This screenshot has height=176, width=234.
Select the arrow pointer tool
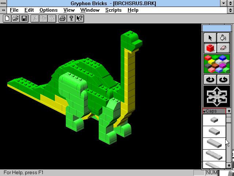[210, 38]
